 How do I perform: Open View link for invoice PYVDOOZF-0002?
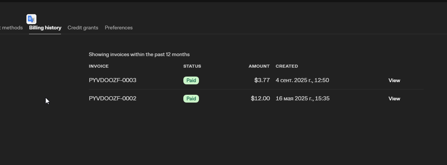tap(394, 98)
